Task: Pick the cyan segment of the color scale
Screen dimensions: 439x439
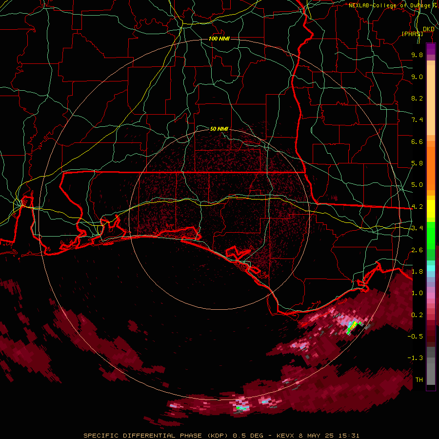Action: [x=431, y=268]
